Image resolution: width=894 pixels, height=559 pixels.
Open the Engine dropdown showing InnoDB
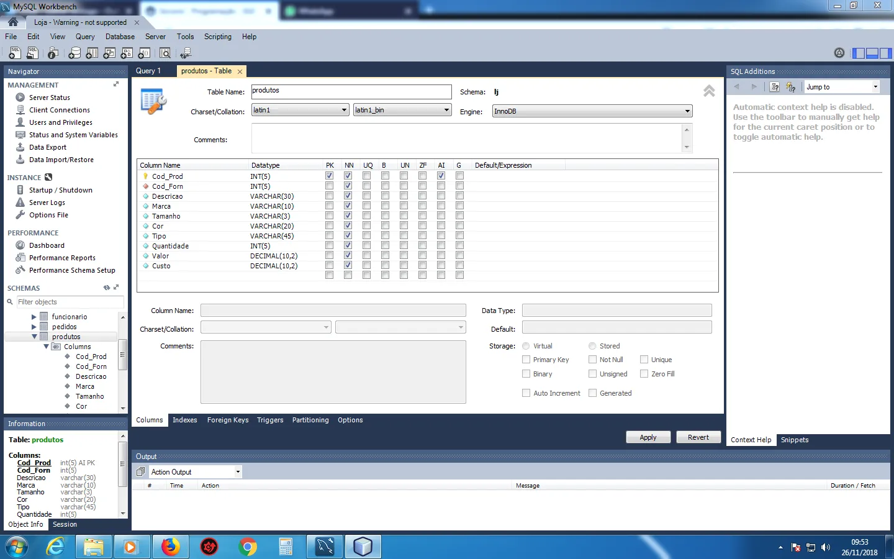tap(592, 111)
